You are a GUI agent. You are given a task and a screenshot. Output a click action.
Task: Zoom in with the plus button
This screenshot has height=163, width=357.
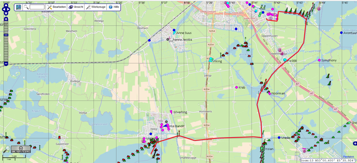click(x=6, y=19)
